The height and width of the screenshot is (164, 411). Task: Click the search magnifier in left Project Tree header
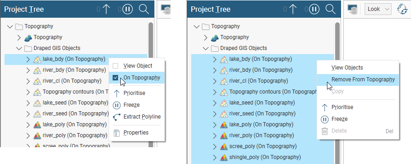pyautogui.click(x=144, y=10)
